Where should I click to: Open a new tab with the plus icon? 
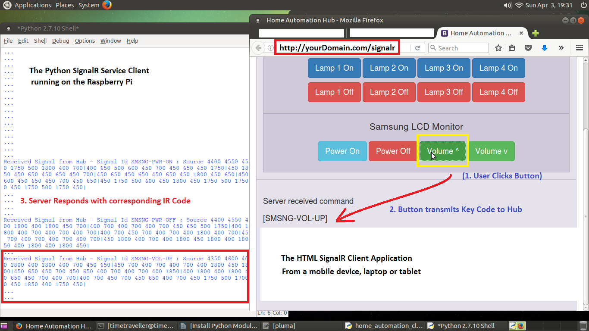pos(536,33)
